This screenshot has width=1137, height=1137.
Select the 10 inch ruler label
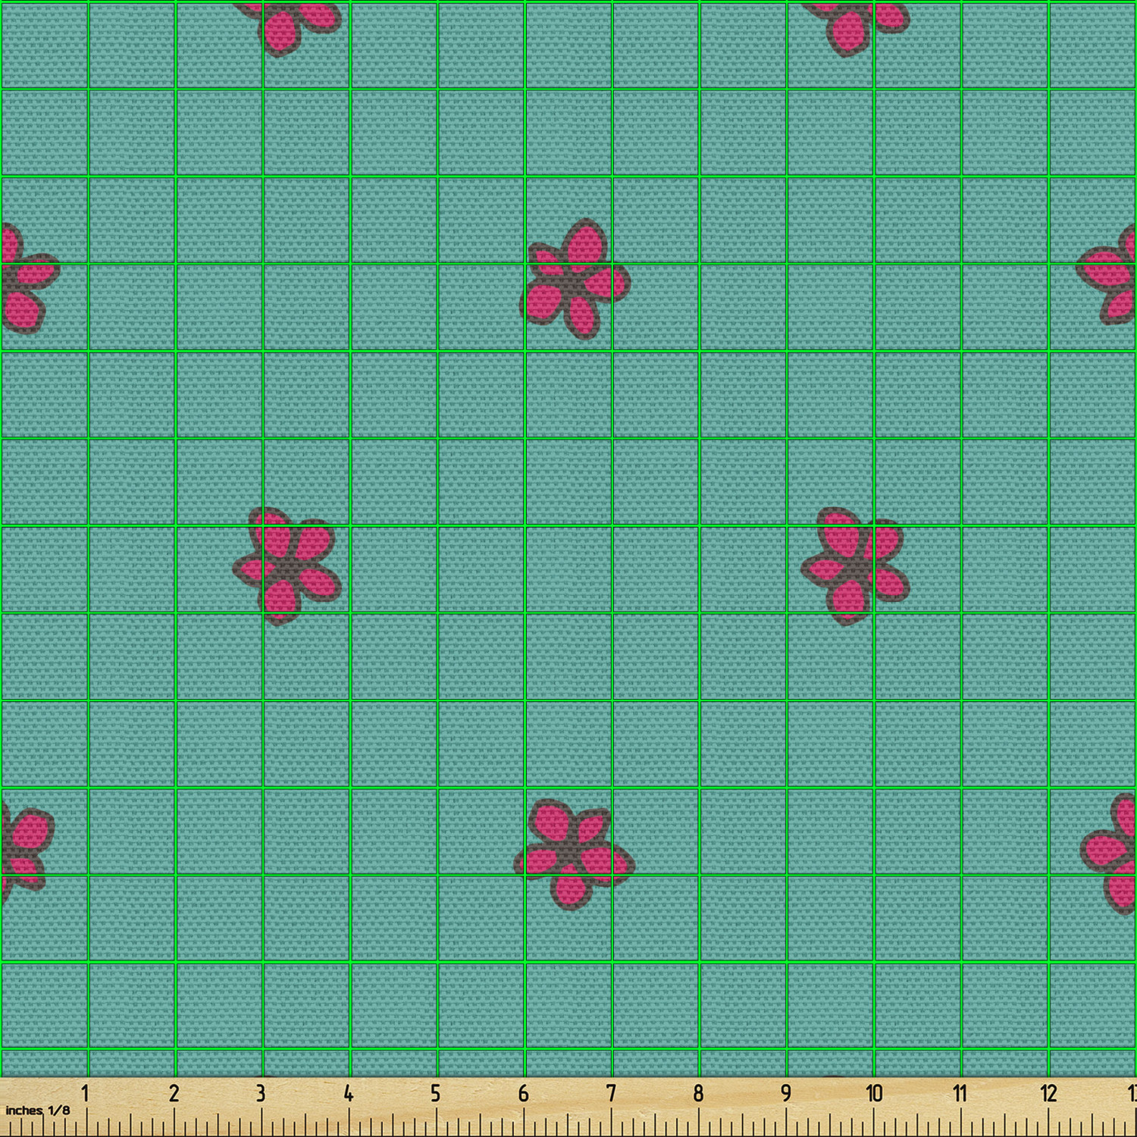(874, 1093)
